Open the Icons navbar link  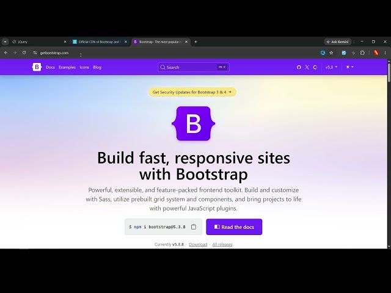coord(84,67)
